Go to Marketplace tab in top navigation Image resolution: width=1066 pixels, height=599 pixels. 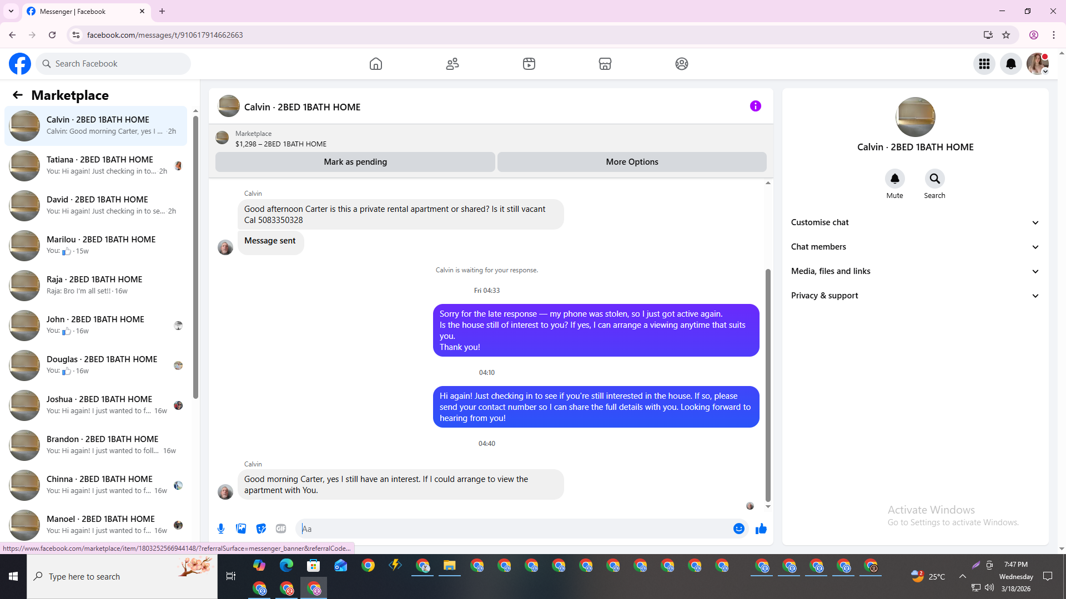(x=605, y=64)
